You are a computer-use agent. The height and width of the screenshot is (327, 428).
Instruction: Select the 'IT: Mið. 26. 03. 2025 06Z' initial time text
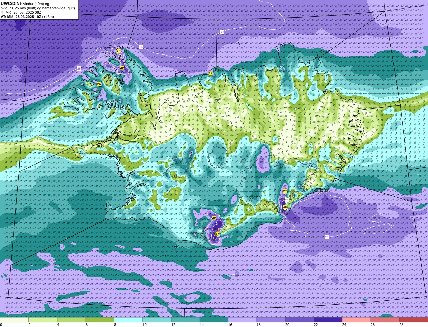(21, 12)
